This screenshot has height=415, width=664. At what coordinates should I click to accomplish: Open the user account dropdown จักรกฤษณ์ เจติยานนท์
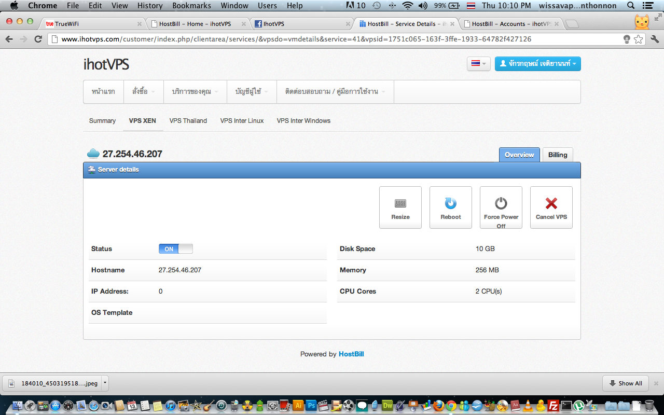click(538, 64)
